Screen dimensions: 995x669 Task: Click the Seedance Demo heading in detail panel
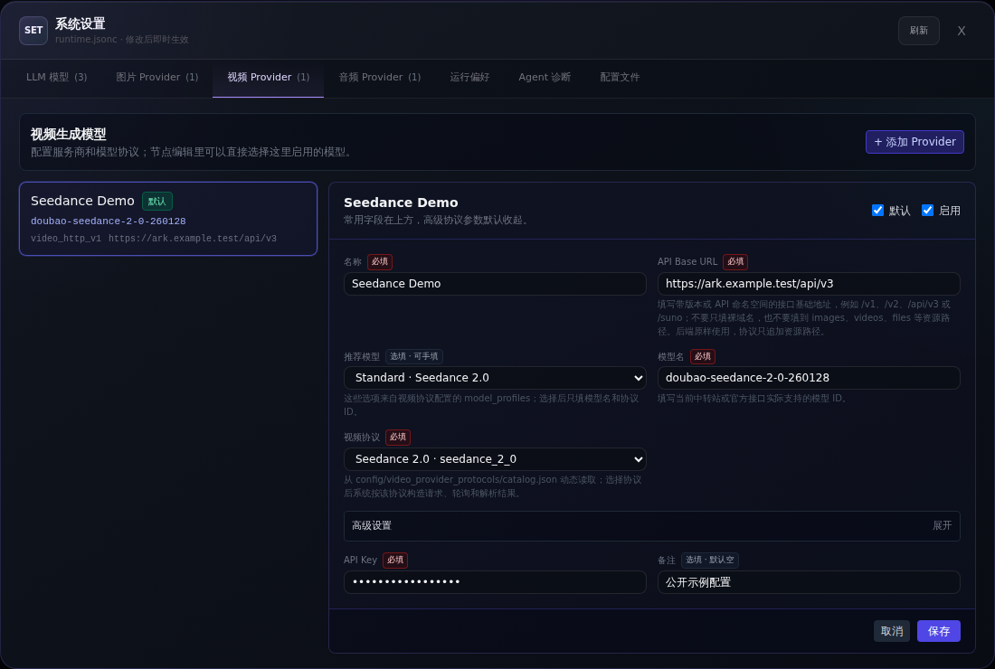[401, 203]
